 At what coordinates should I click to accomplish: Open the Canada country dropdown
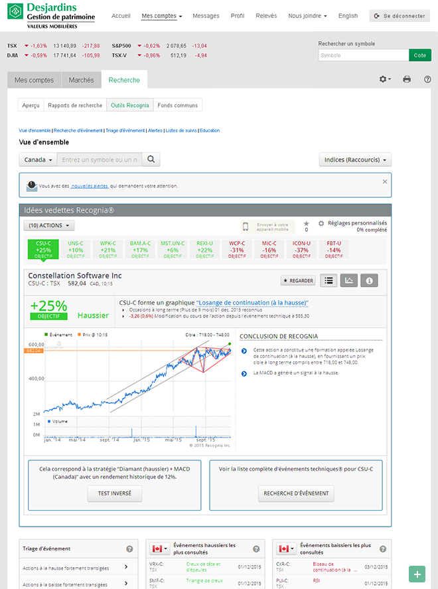(x=38, y=159)
